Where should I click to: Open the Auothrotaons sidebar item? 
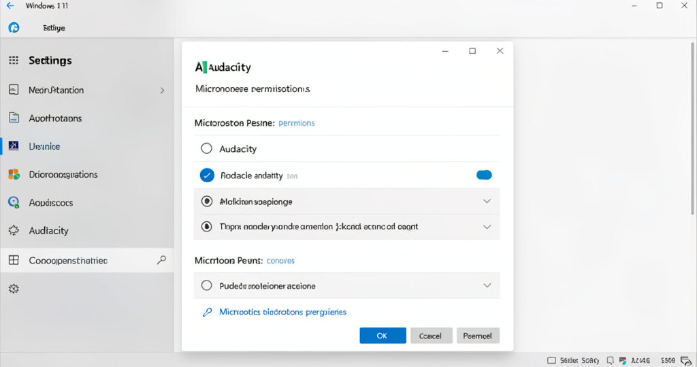click(87, 118)
